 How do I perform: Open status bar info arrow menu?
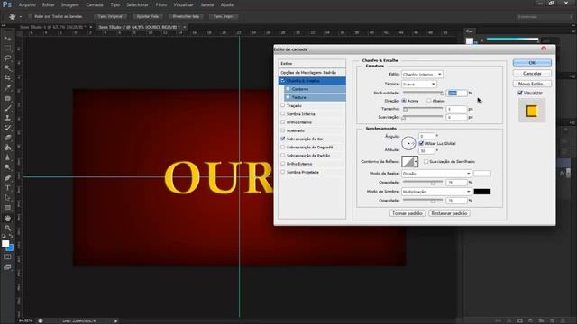(115, 320)
